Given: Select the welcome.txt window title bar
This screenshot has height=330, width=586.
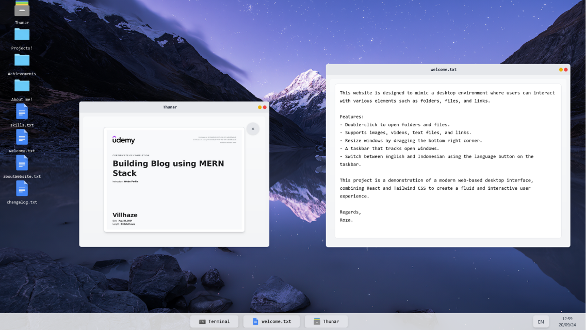Looking at the screenshot, I should click(444, 69).
